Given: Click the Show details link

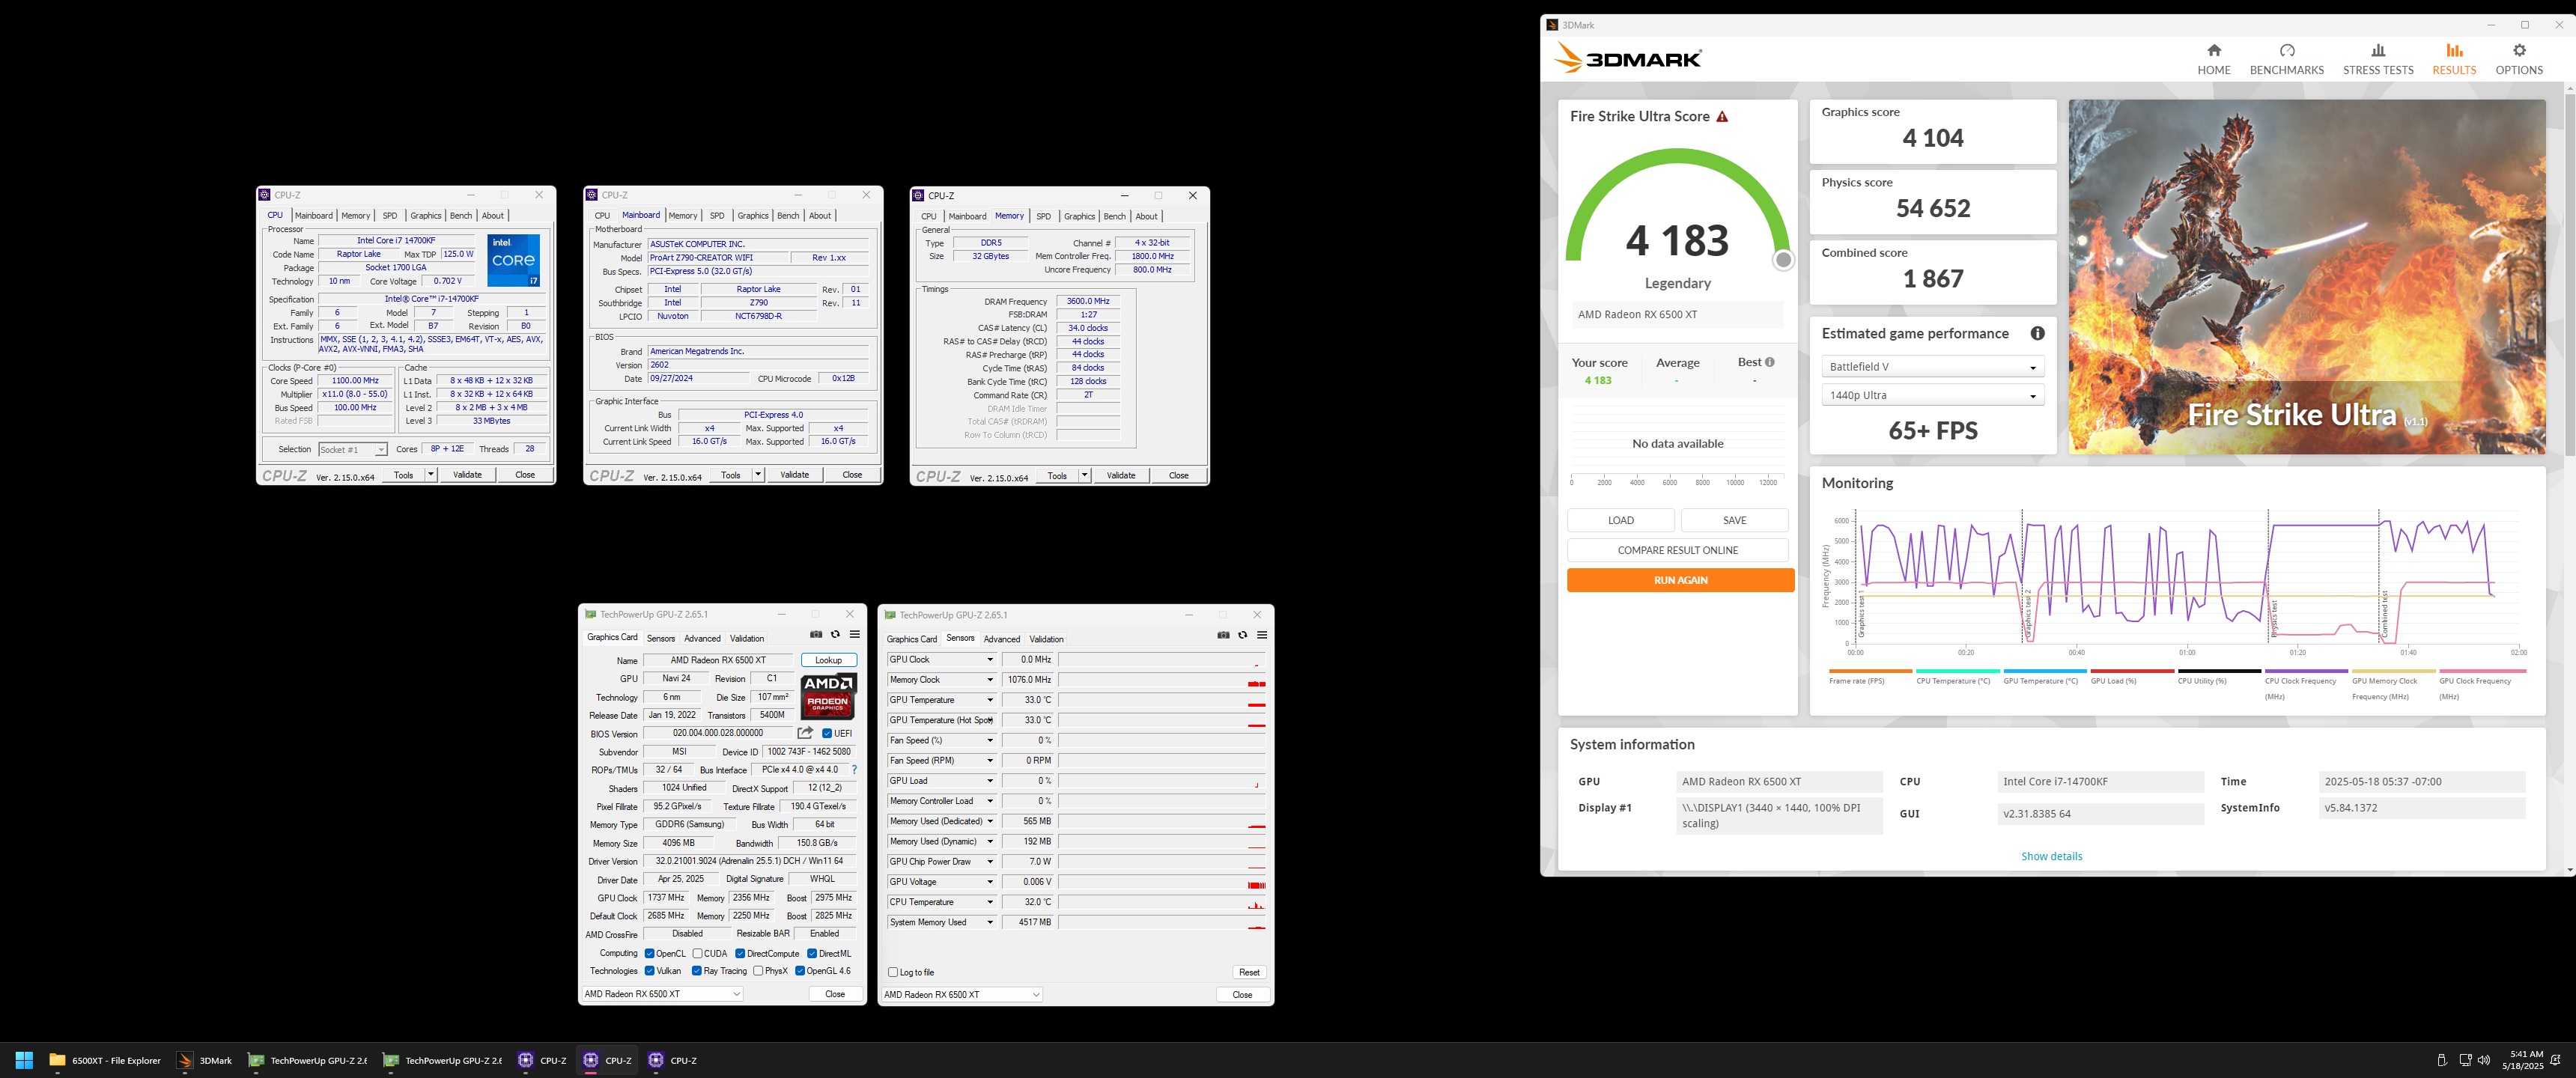Looking at the screenshot, I should click(x=2051, y=857).
